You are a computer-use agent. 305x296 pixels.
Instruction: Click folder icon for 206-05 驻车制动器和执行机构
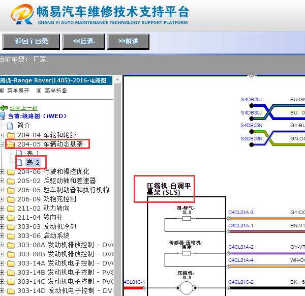(11, 190)
